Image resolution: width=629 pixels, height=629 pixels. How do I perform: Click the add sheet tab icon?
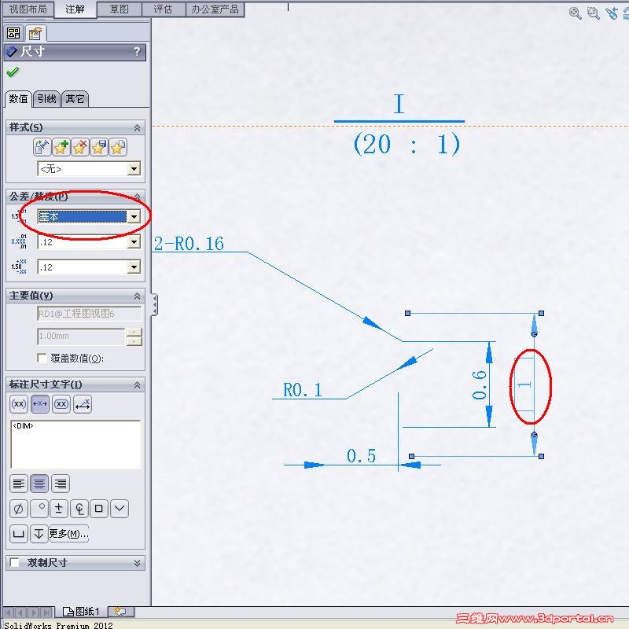[x=120, y=612]
